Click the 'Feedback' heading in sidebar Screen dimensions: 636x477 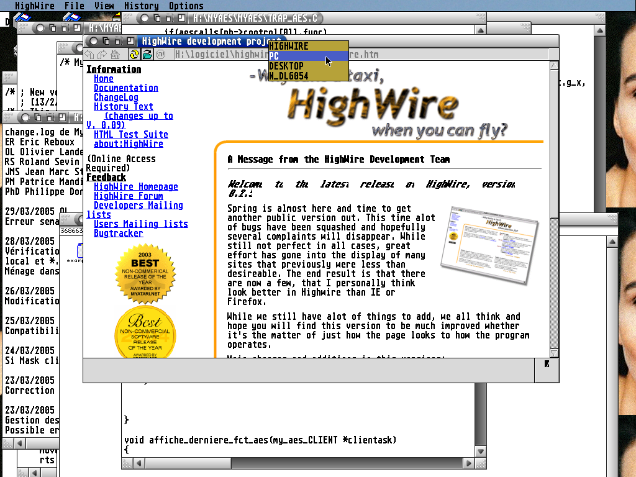106,177
